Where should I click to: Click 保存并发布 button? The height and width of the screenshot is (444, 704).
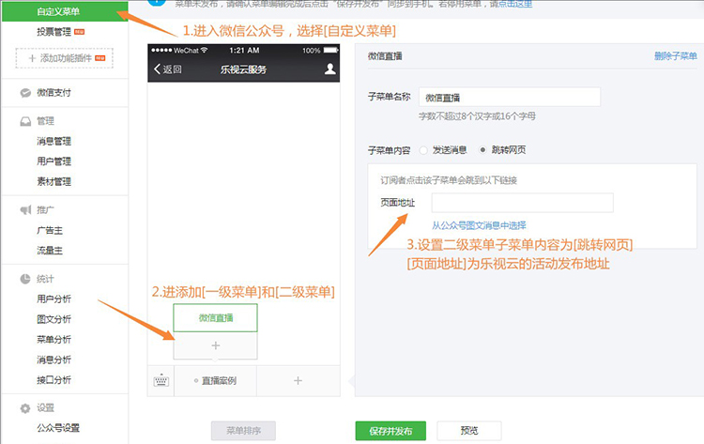tap(390, 431)
